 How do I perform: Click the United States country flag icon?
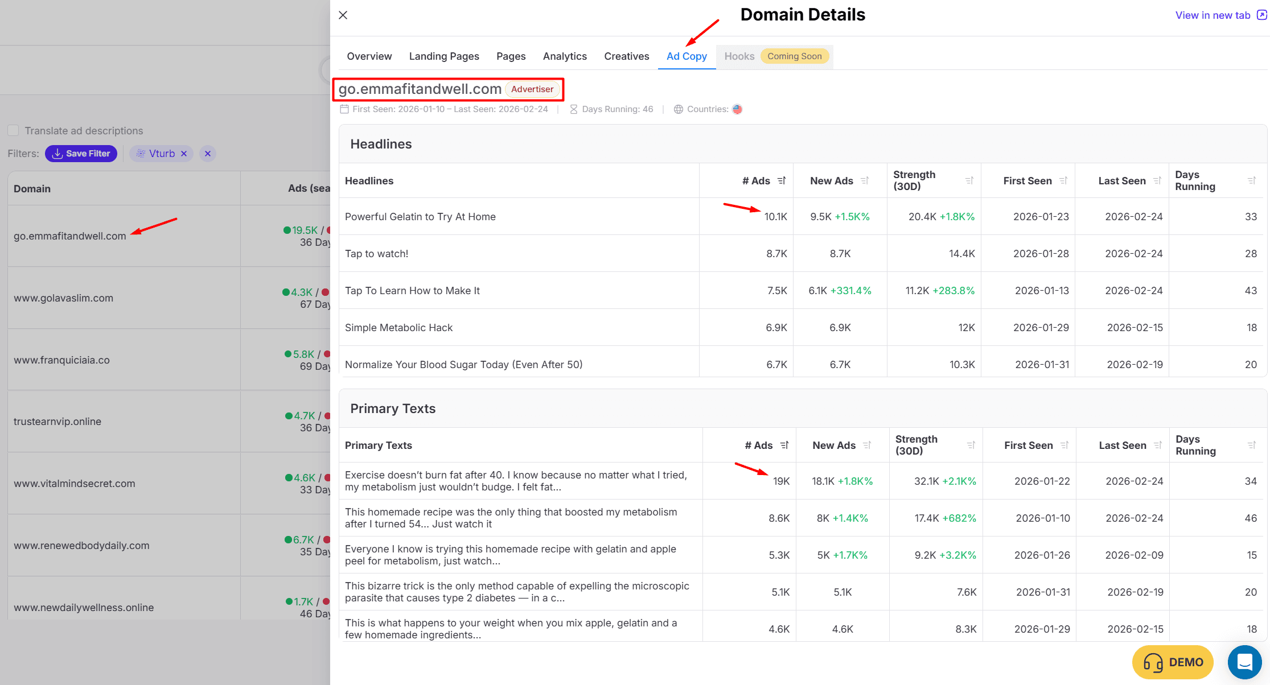point(737,109)
